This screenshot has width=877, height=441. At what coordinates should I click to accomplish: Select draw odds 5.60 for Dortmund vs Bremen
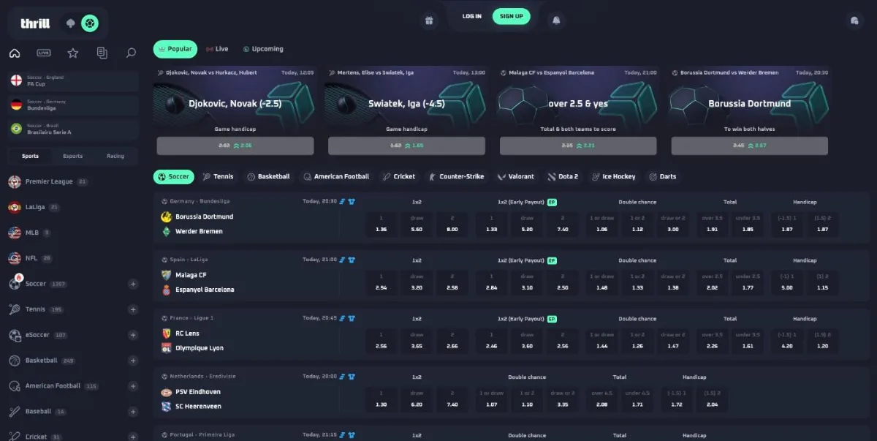click(417, 224)
